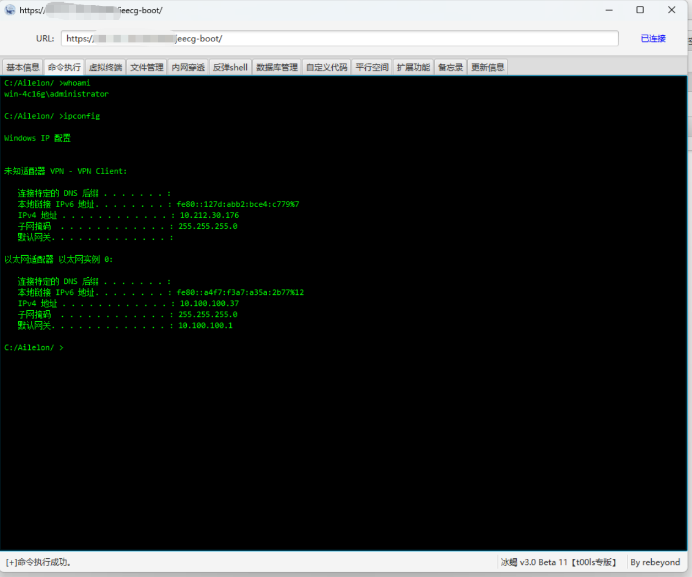
Task: Switch to the 反弹shell tab
Action: (230, 67)
